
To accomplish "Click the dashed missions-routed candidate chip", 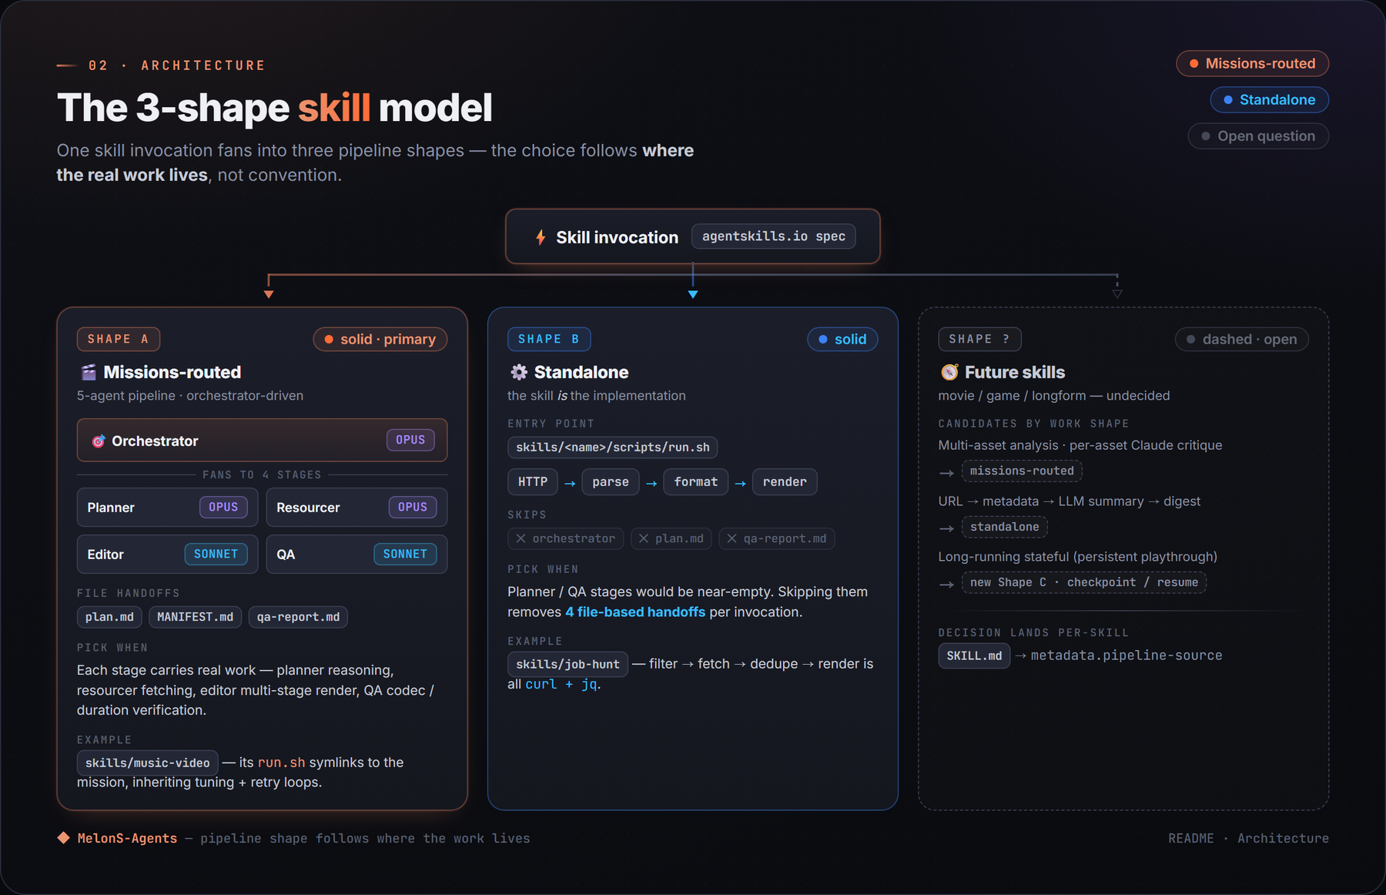I will tap(1022, 471).
